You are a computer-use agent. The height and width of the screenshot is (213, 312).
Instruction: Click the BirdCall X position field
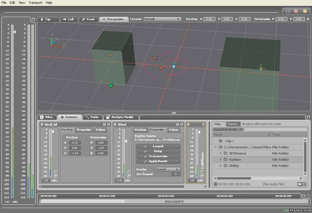[x=75, y=143]
